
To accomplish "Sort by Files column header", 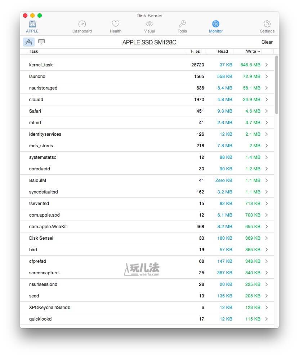I will point(195,52).
